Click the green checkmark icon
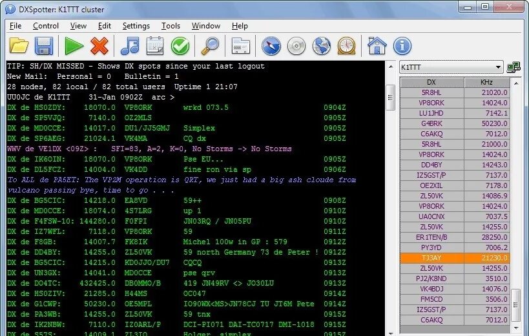 pos(180,46)
